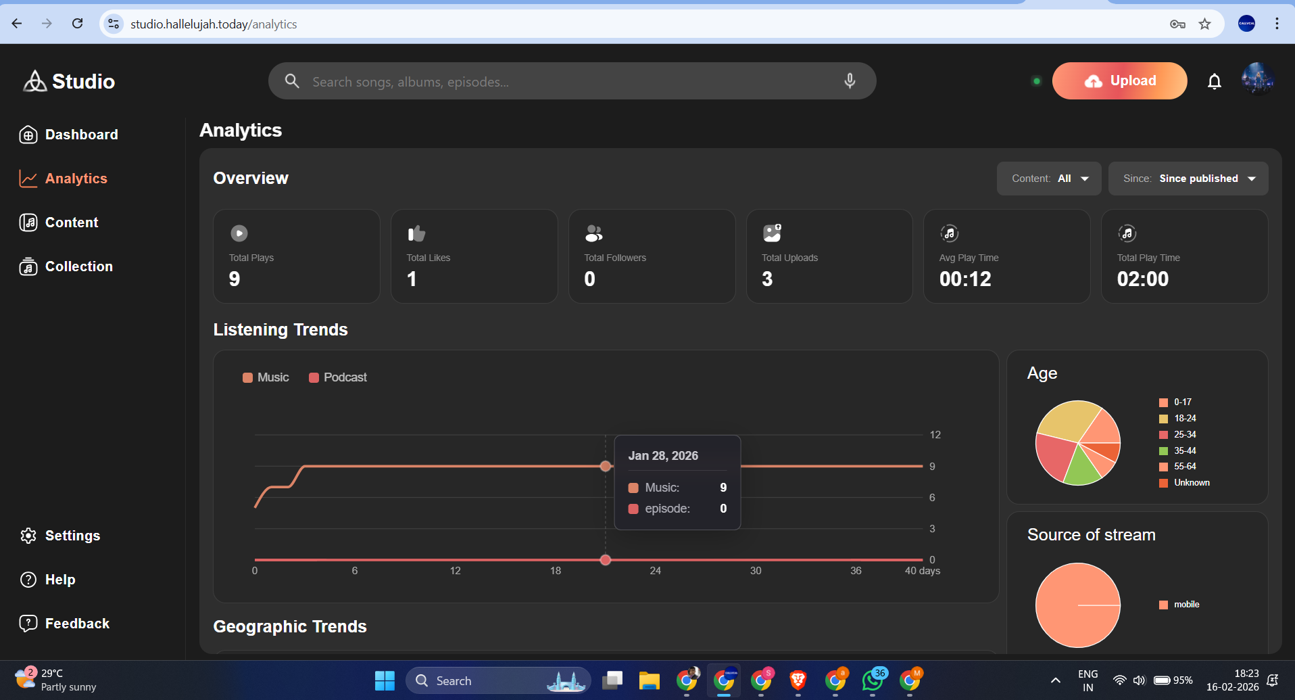Click the Total Plays play icon
This screenshot has width=1295, height=700.
[239, 233]
